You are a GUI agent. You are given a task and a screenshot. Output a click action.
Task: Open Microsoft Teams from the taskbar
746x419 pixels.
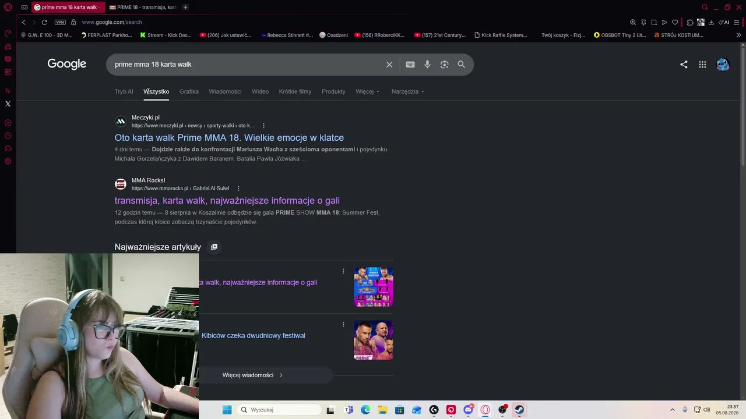349,410
